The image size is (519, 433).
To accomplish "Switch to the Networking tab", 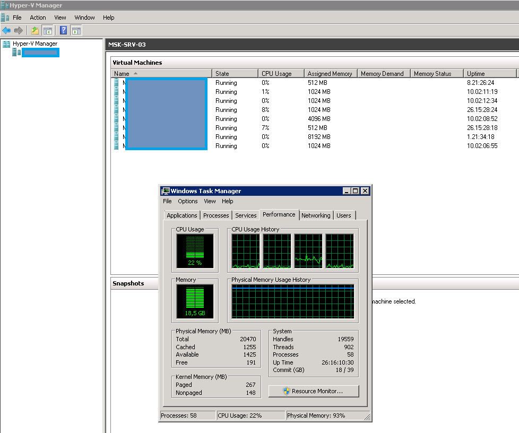I will pos(316,215).
